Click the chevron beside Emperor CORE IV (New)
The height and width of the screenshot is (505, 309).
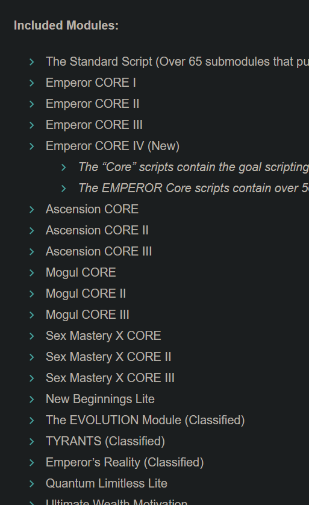pyautogui.click(x=31, y=146)
